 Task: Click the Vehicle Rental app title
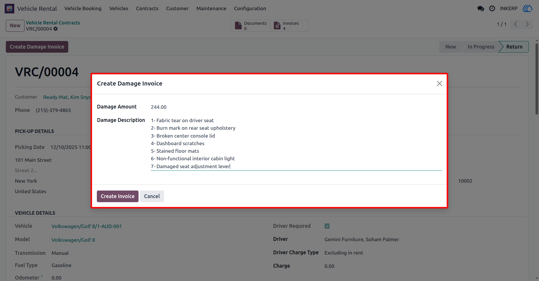point(37,9)
